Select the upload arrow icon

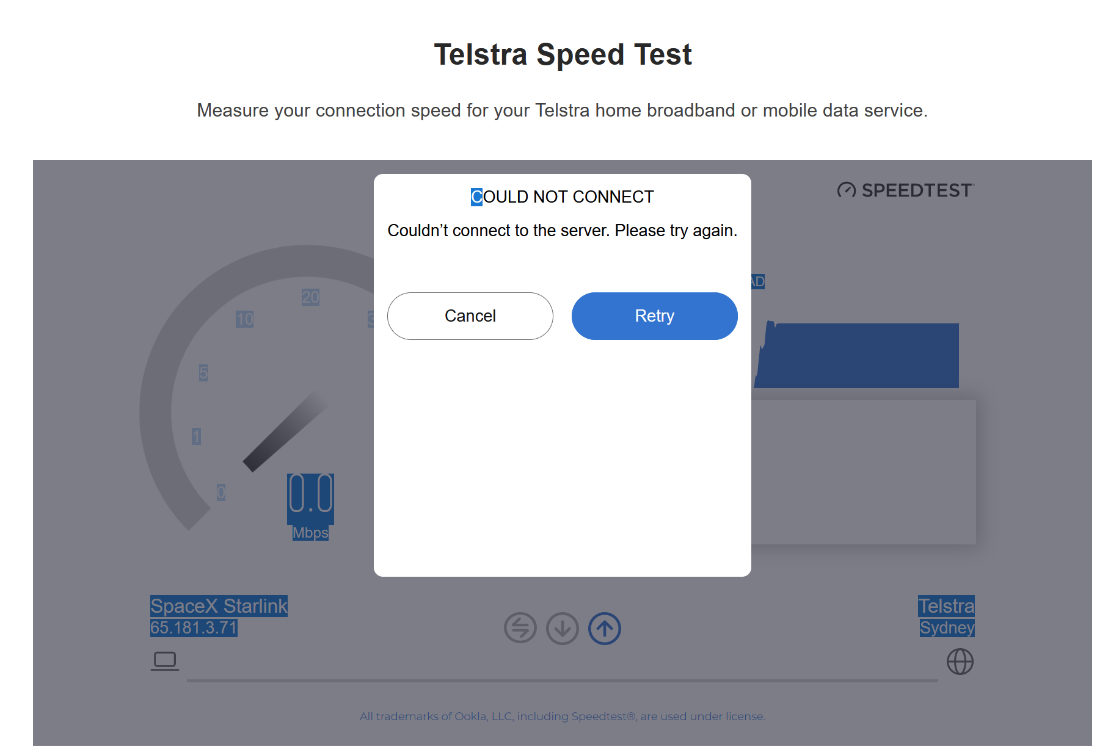click(605, 629)
